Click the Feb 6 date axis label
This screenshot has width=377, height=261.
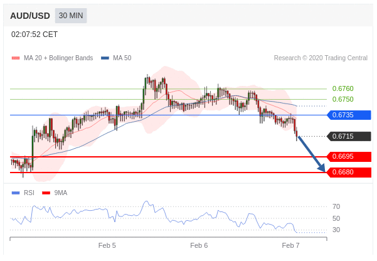pos(199,245)
